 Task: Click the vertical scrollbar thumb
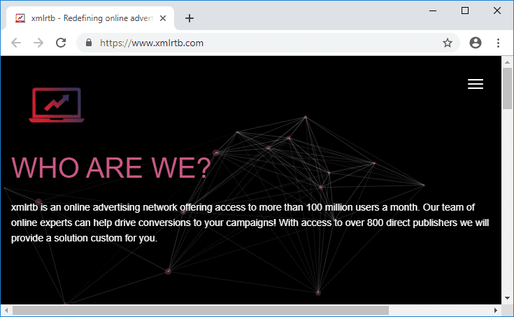click(508, 87)
